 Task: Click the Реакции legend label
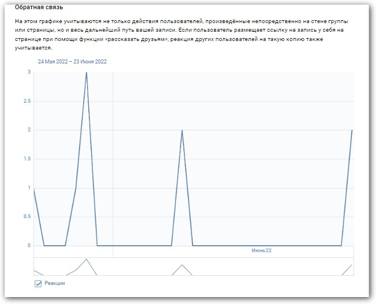55,283
